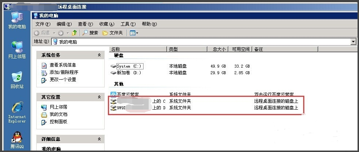Launch 腾讯QQ desktop shortcut
Viewport: 359px width, 152px height.
click(17, 139)
